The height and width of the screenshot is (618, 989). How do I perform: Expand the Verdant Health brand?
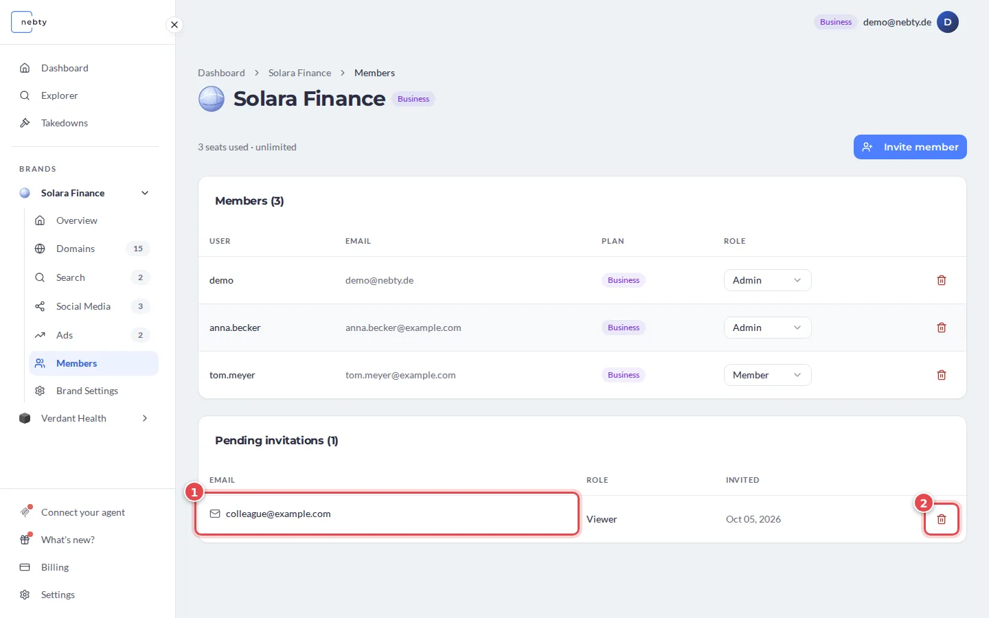click(x=145, y=418)
